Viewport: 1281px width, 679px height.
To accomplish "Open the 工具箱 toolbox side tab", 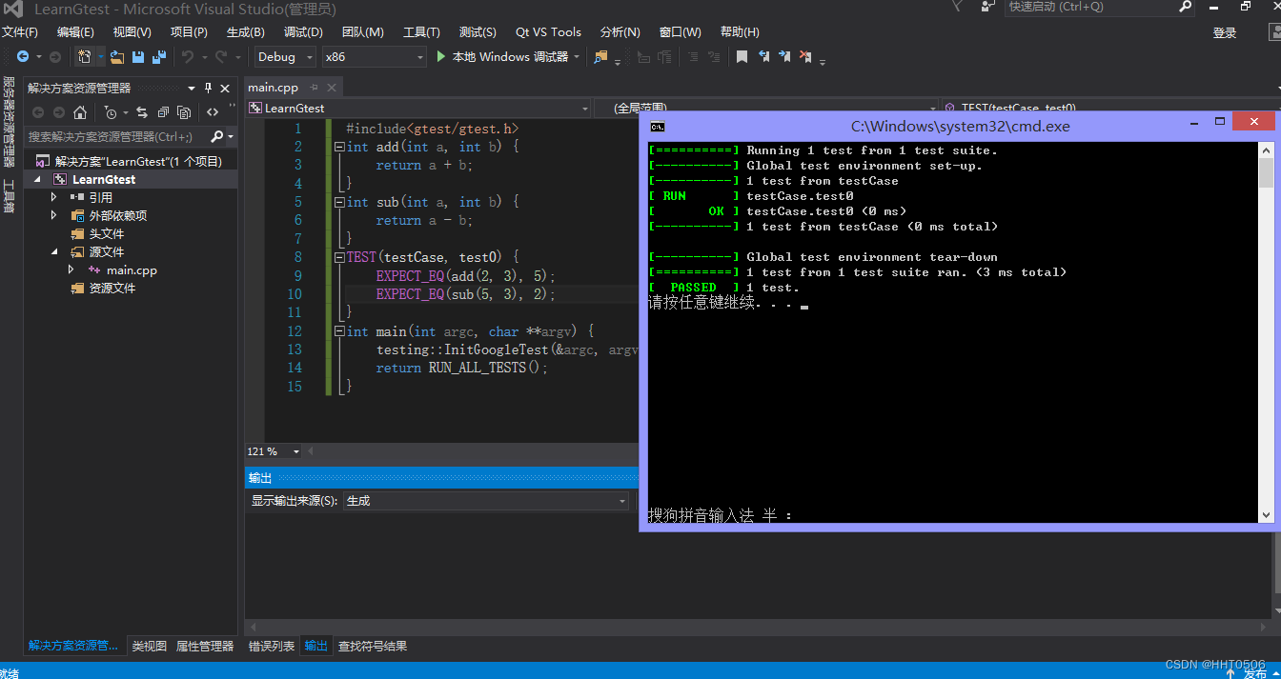I will point(9,196).
